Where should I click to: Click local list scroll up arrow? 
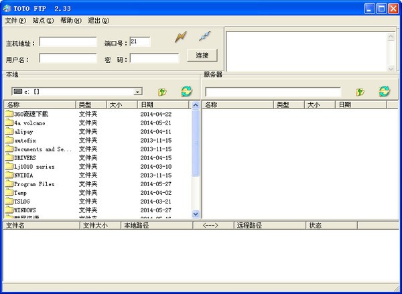click(x=196, y=105)
